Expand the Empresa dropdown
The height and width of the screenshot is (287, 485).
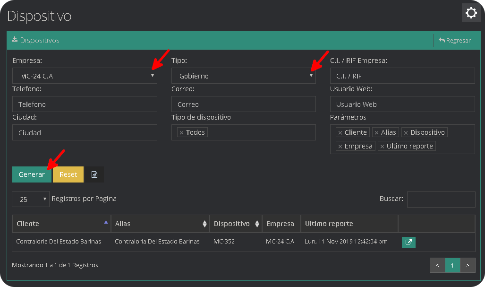[85, 76]
